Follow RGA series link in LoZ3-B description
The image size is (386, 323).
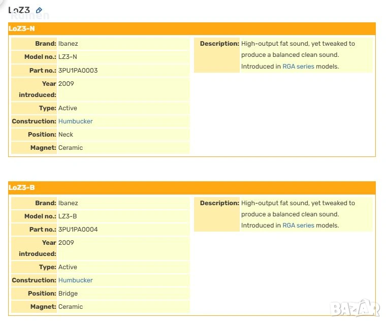(298, 225)
